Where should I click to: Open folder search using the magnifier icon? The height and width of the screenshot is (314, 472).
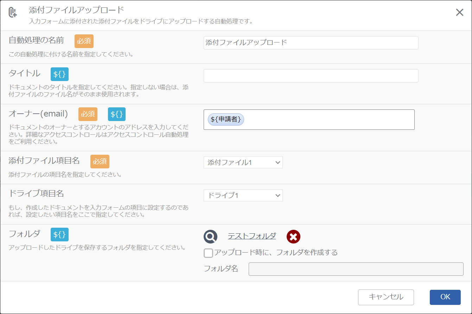(210, 236)
